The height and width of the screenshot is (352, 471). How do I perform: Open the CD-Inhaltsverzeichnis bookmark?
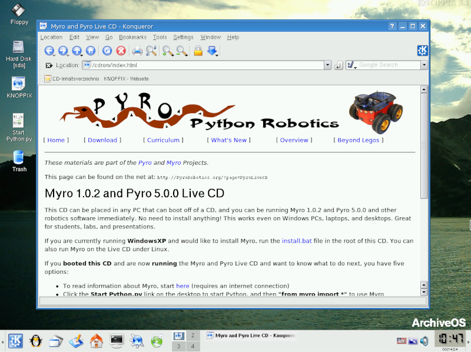[x=72, y=79]
